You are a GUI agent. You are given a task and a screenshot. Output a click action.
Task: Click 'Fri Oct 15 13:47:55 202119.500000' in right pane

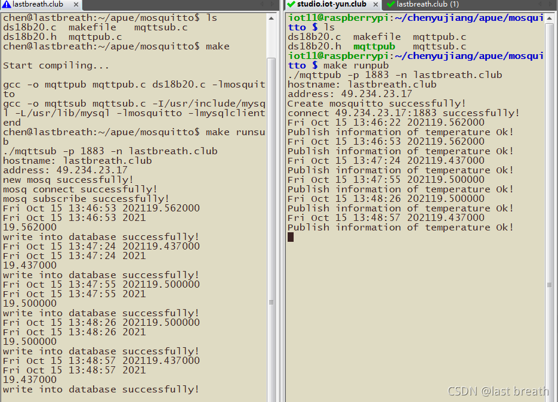click(386, 180)
